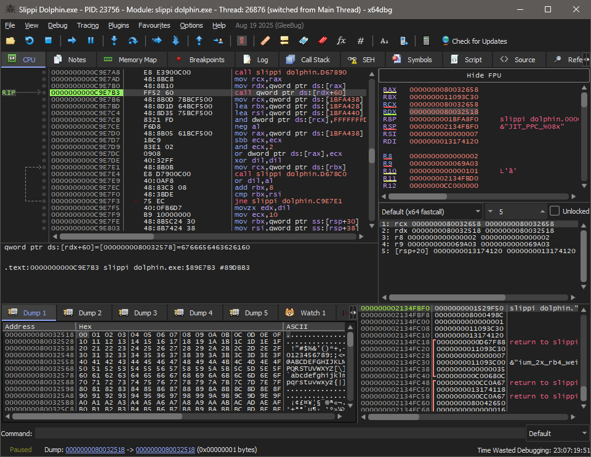Viewport: 591px width, 457px height.
Task: Click the Run arrow icon
Action: 72,41
